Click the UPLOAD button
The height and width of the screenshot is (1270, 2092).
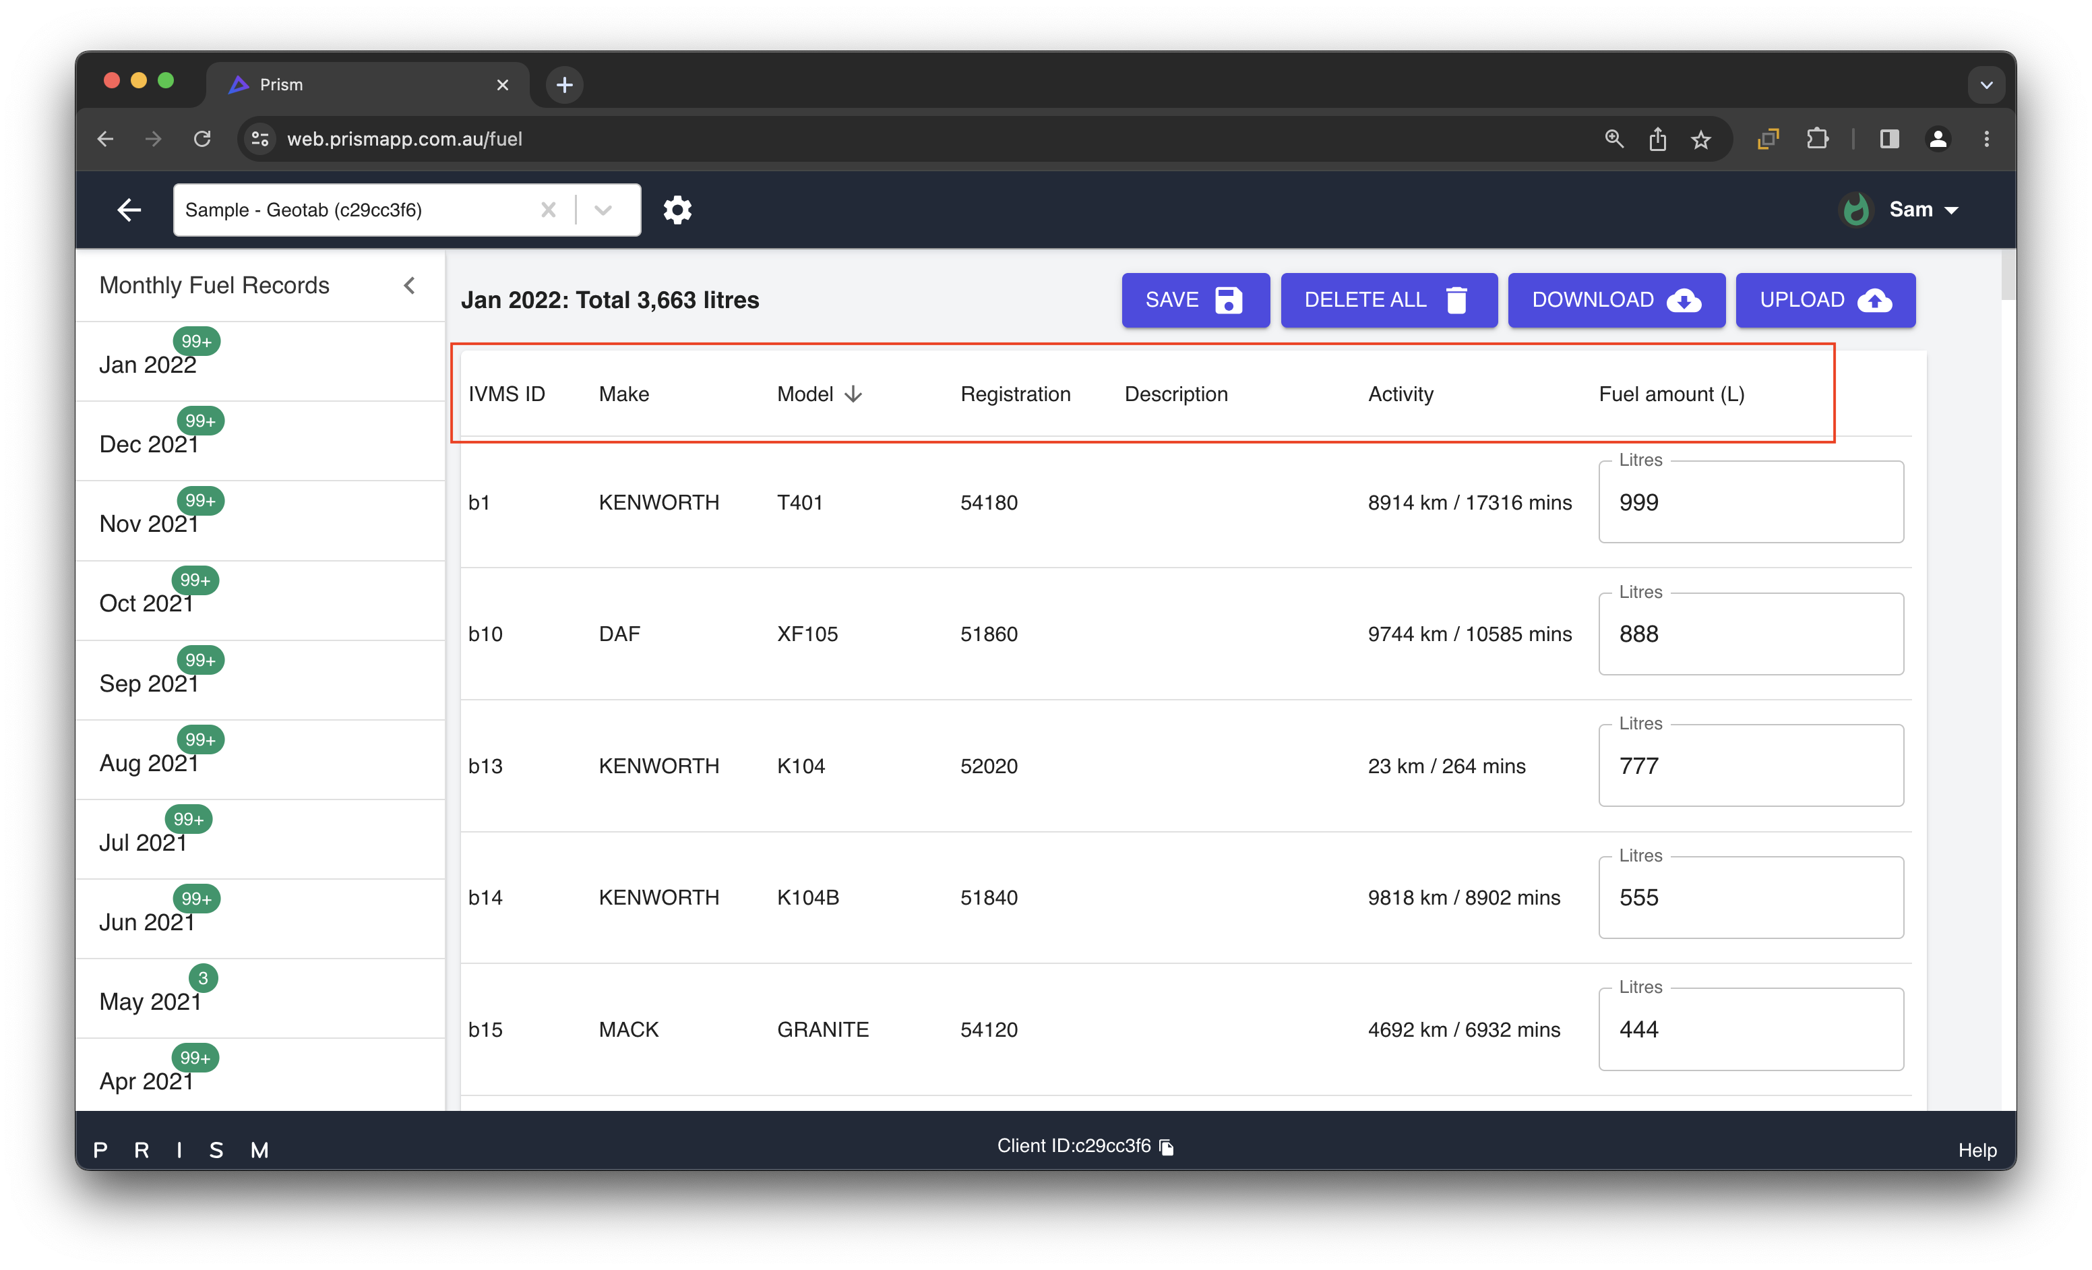[1824, 300]
